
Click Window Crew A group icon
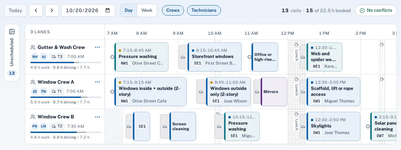(x=33, y=82)
